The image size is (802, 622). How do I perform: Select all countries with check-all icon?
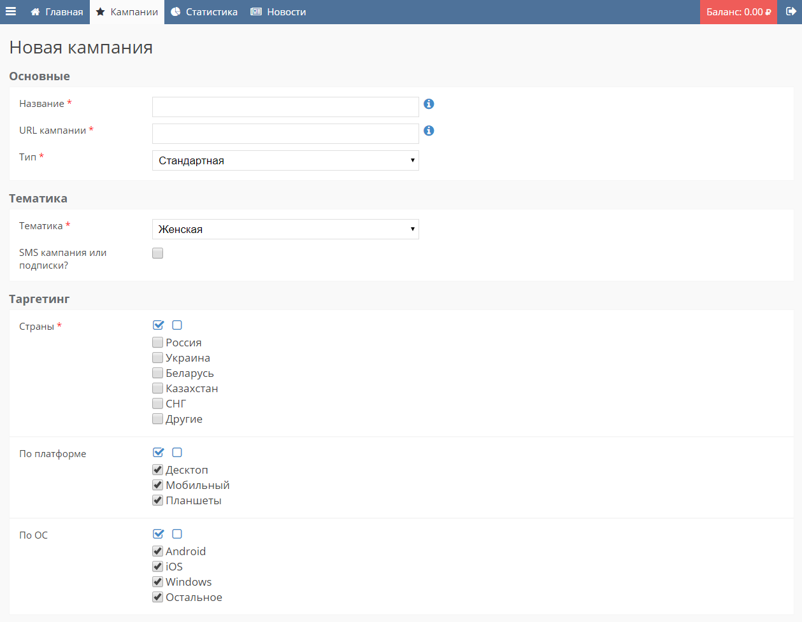tap(159, 325)
